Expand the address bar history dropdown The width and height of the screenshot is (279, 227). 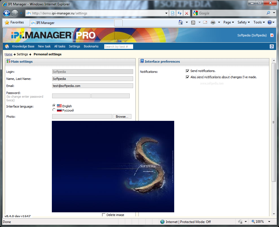(x=166, y=13)
